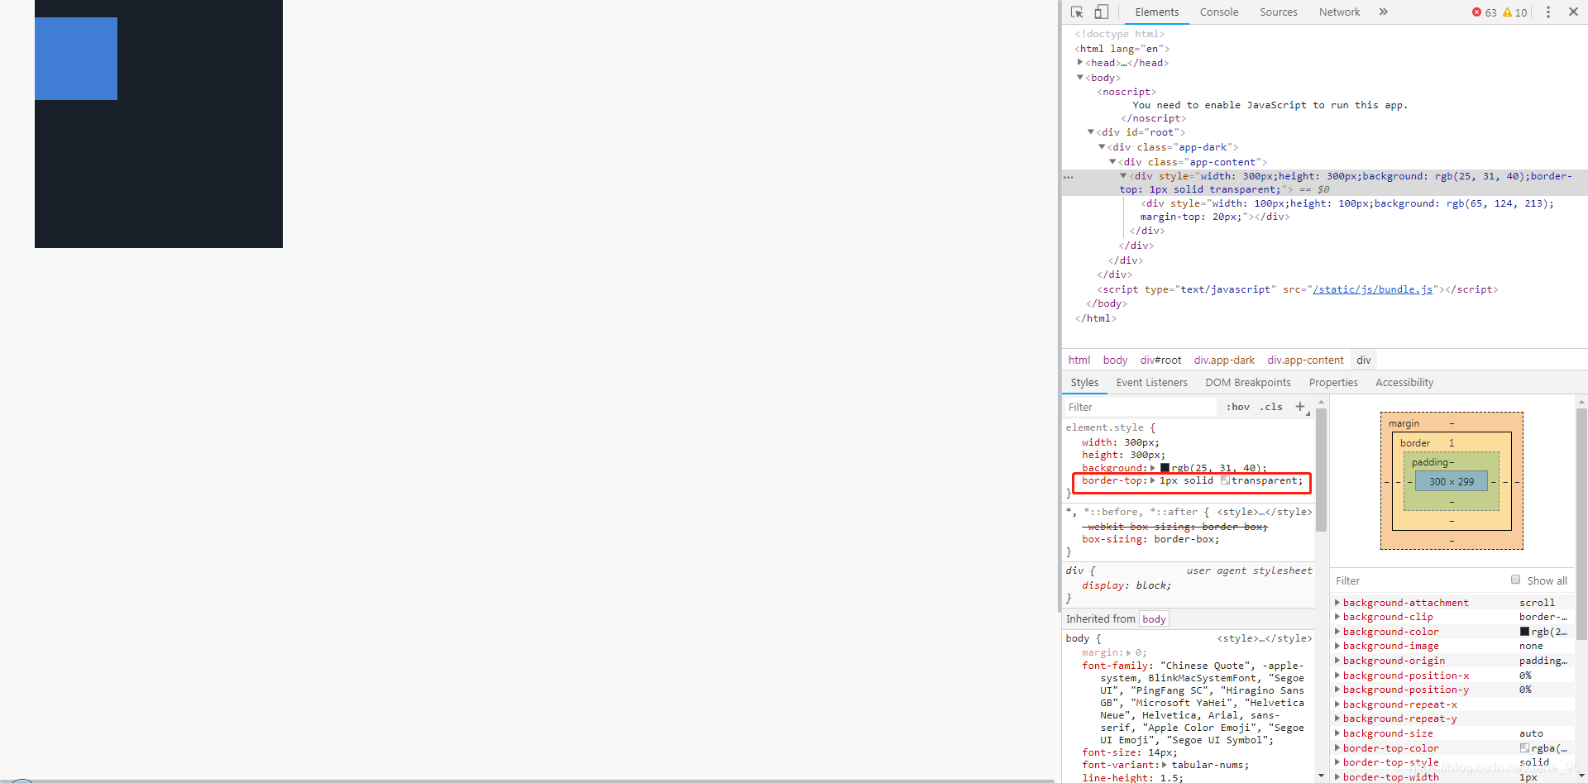Viewport: 1588px width, 783px height.
Task: Select body in the breadcrumb bar
Action: click(x=1115, y=360)
